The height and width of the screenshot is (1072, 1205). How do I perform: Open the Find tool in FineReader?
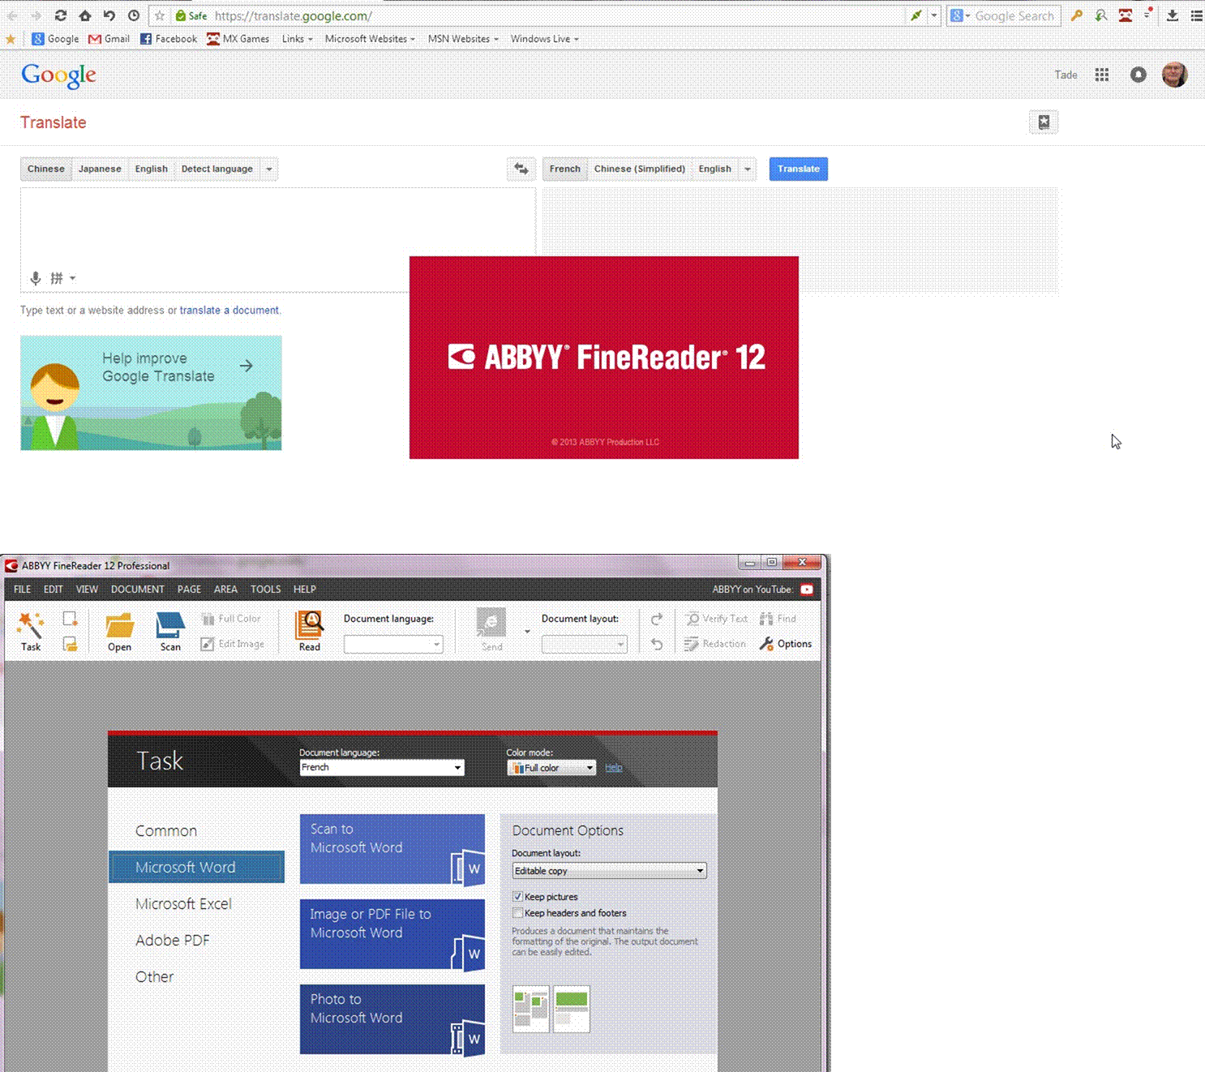point(778,619)
